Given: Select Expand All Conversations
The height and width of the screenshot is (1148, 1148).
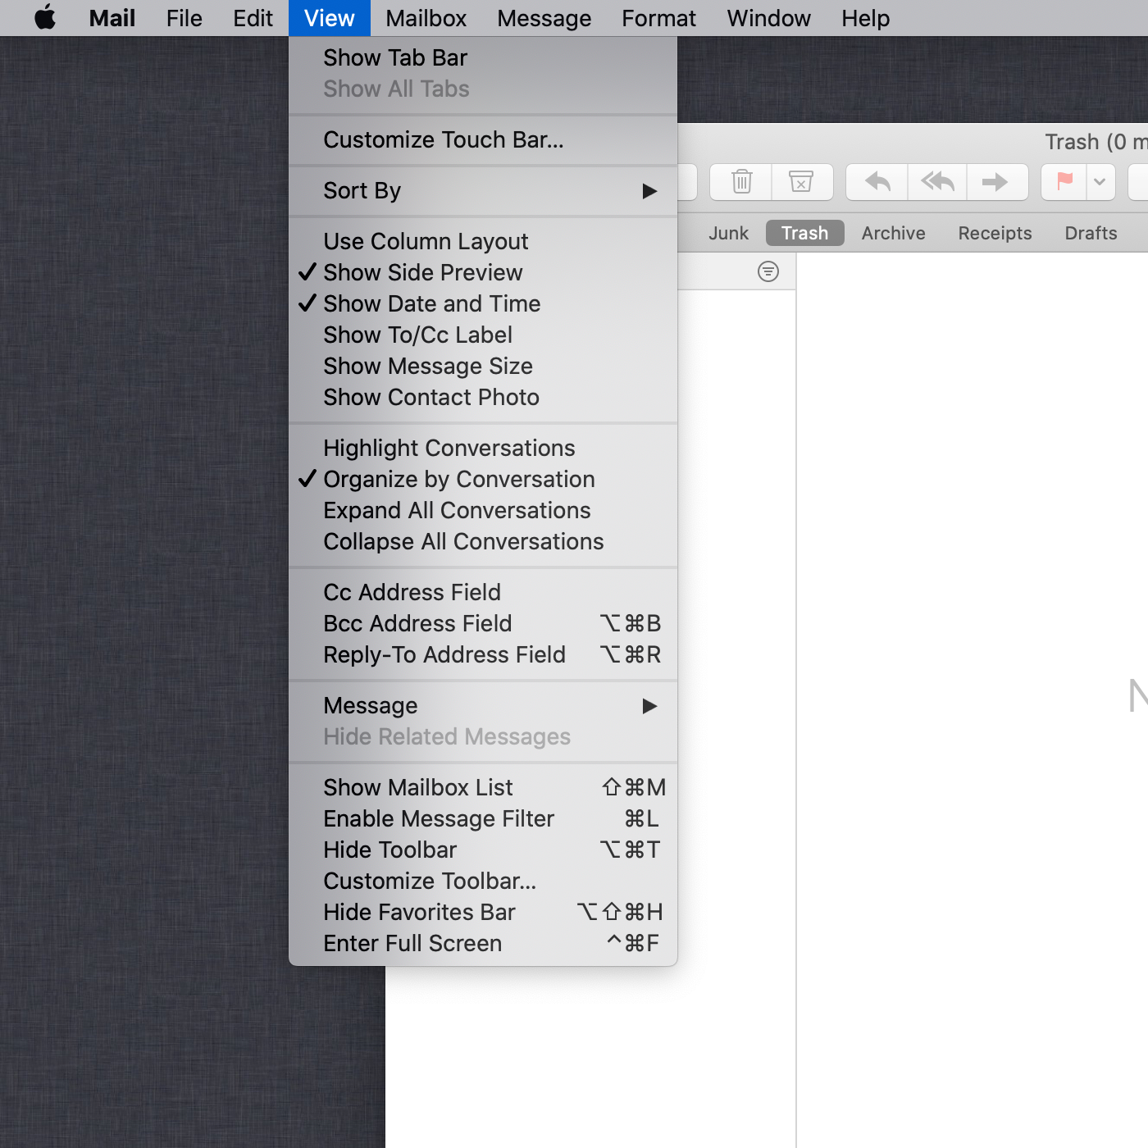Looking at the screenshot, I should 483,510.
